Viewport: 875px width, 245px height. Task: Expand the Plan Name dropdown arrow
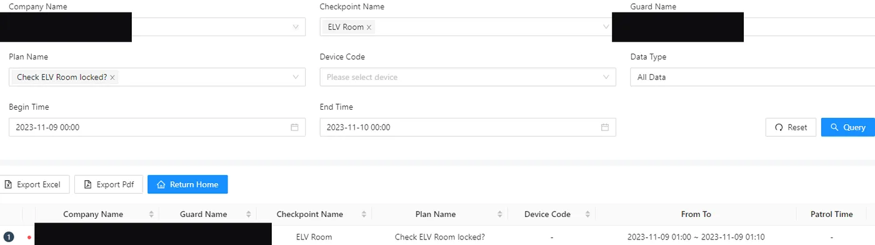[x=296, y=77]
